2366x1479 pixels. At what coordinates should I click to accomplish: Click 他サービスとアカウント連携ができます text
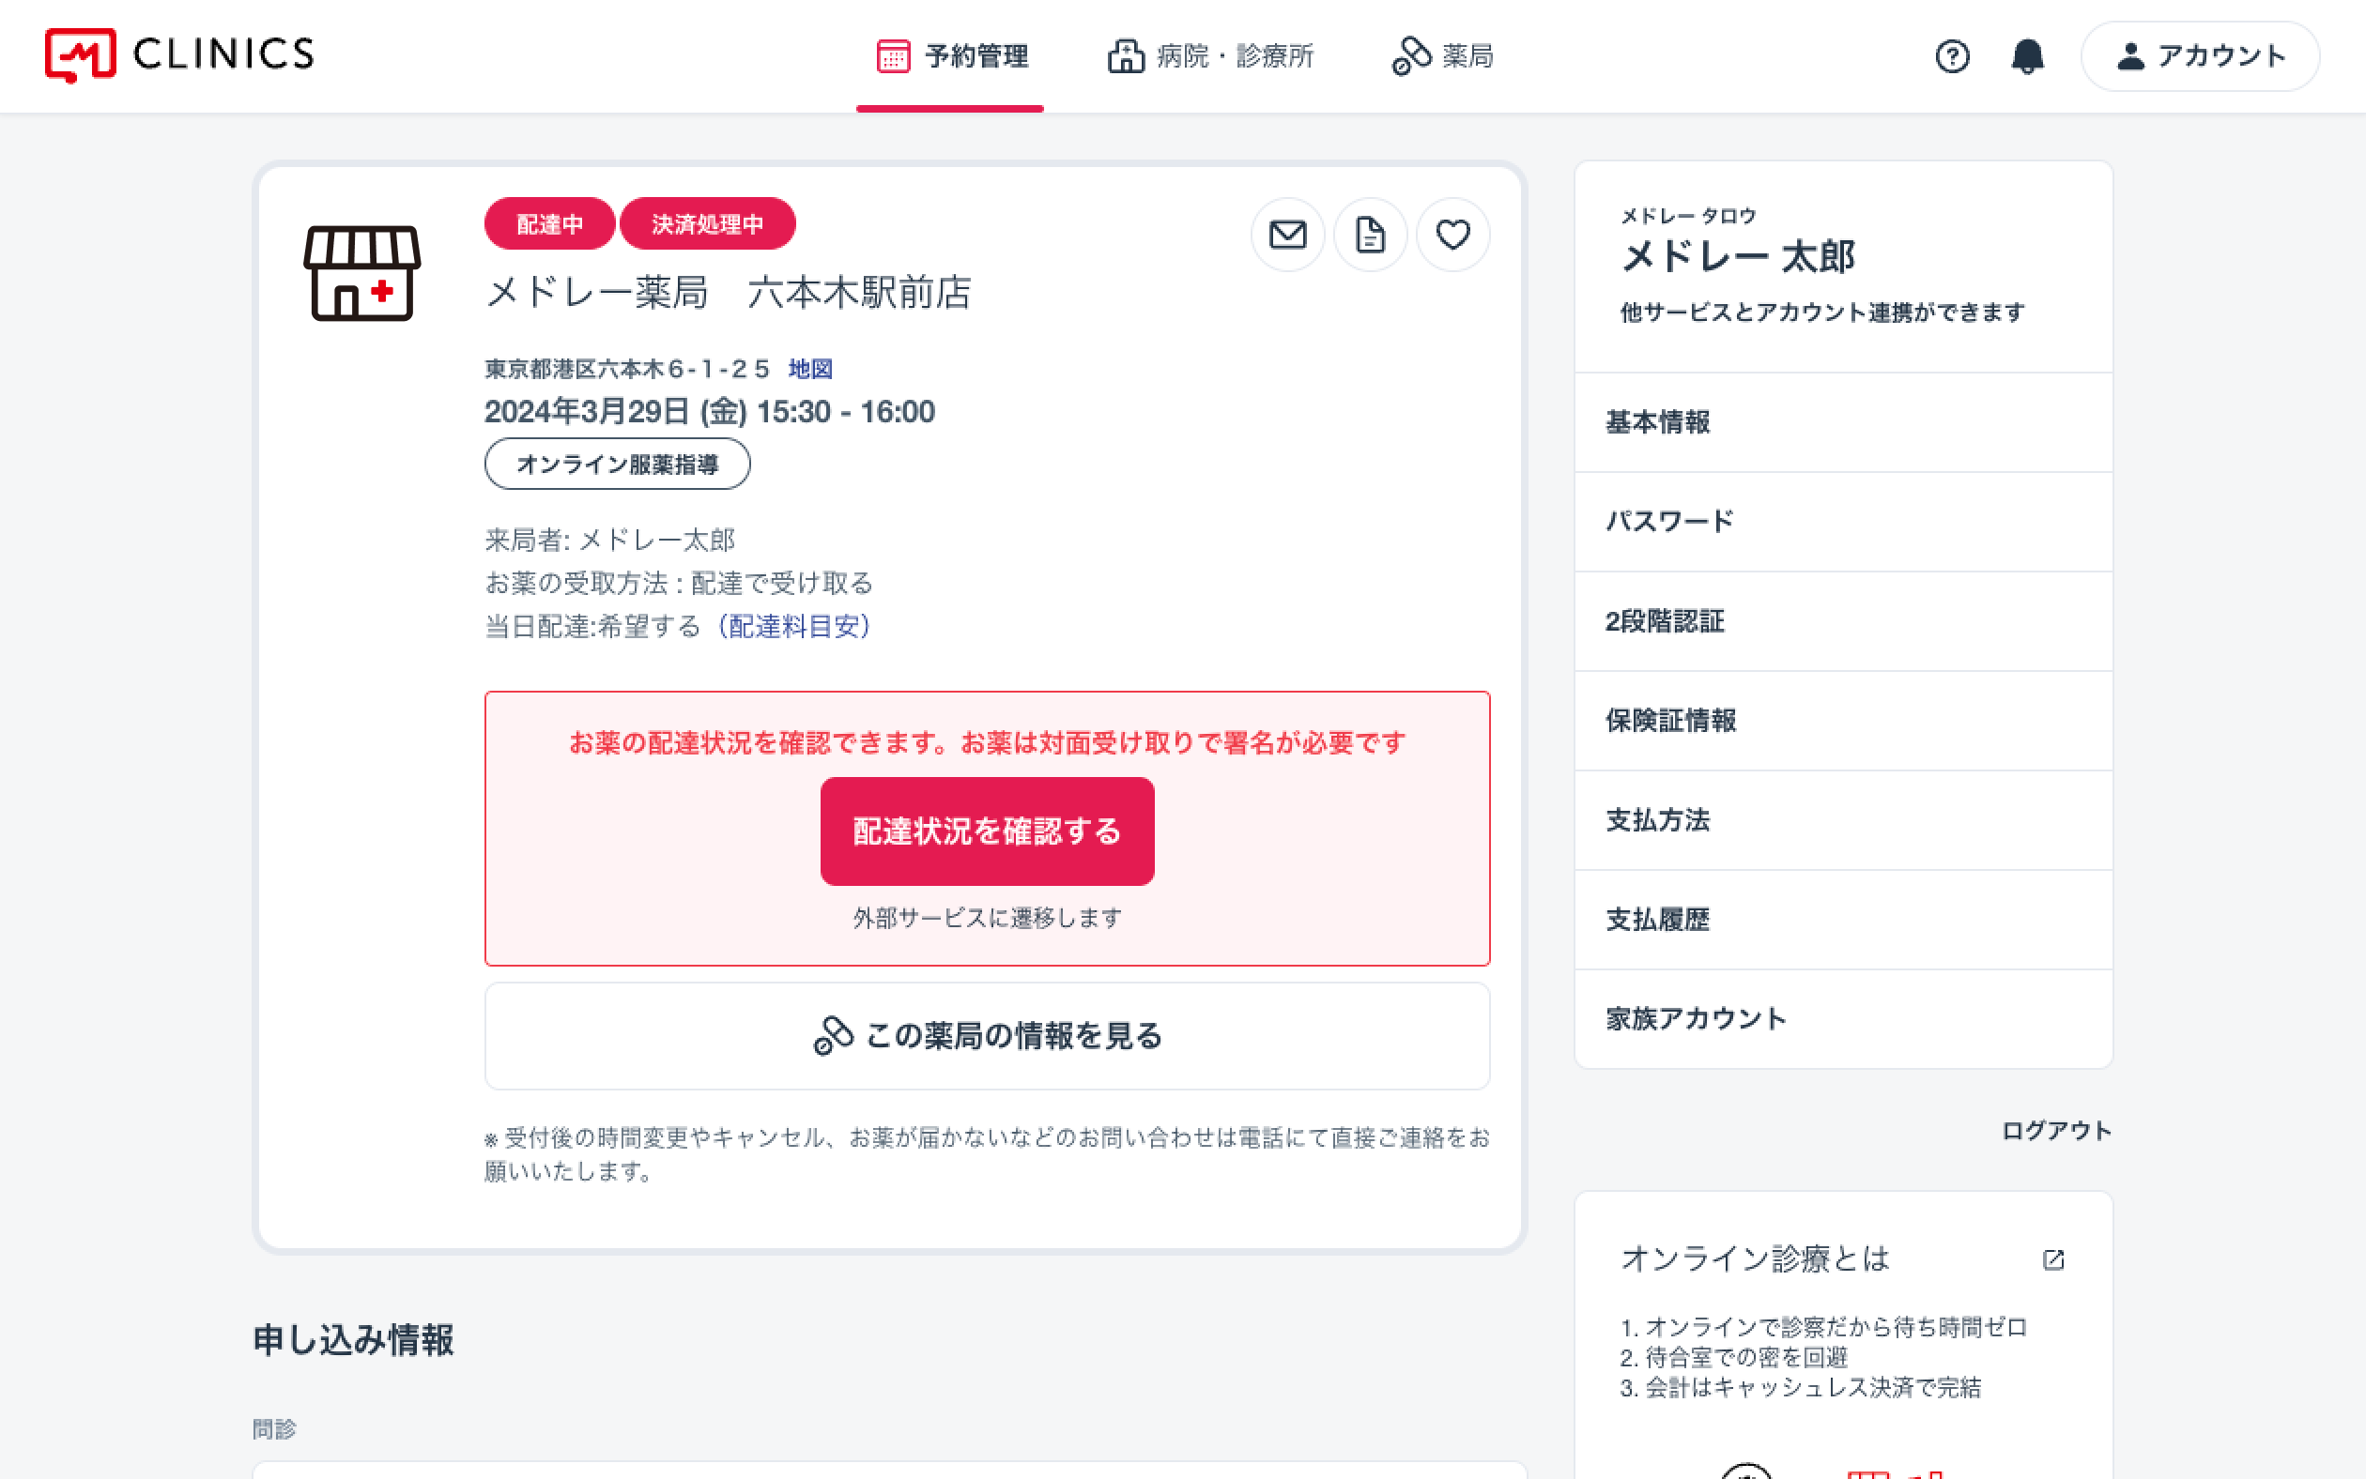(1822, 313)
